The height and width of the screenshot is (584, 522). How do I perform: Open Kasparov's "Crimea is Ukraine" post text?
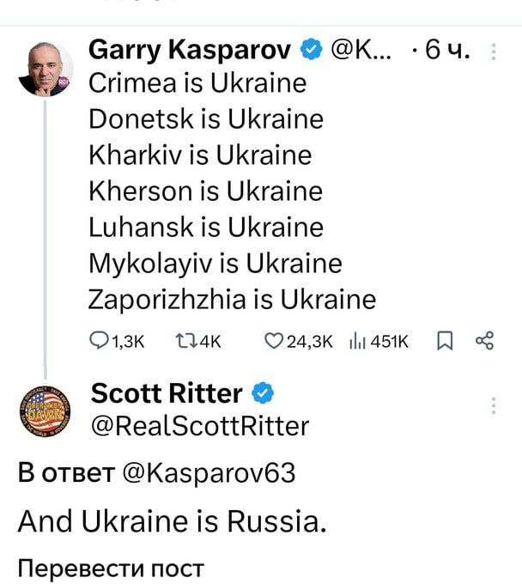pos(197,84)
